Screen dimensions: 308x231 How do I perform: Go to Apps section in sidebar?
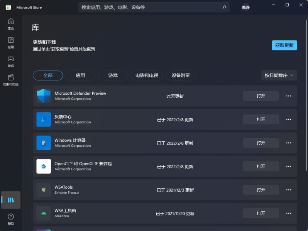pos(11,43)
